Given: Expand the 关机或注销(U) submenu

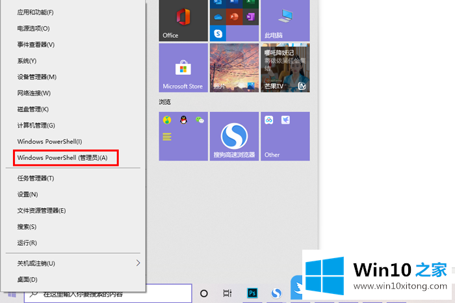Looking at the screenshot, I should (73, 263).
